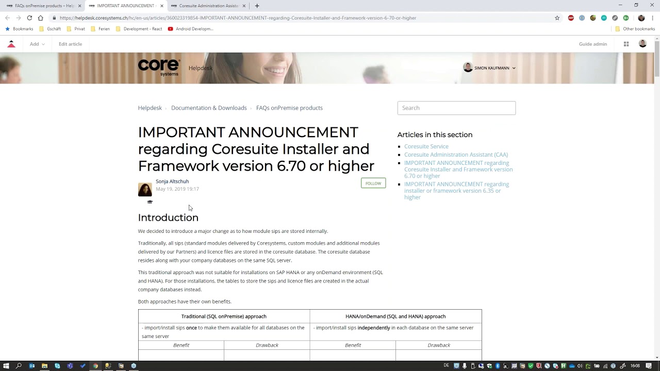Image resolution: width=660 pixels, height=371 pixels.
Task: Open the Development - React bookmark folder
Action: 139,29
